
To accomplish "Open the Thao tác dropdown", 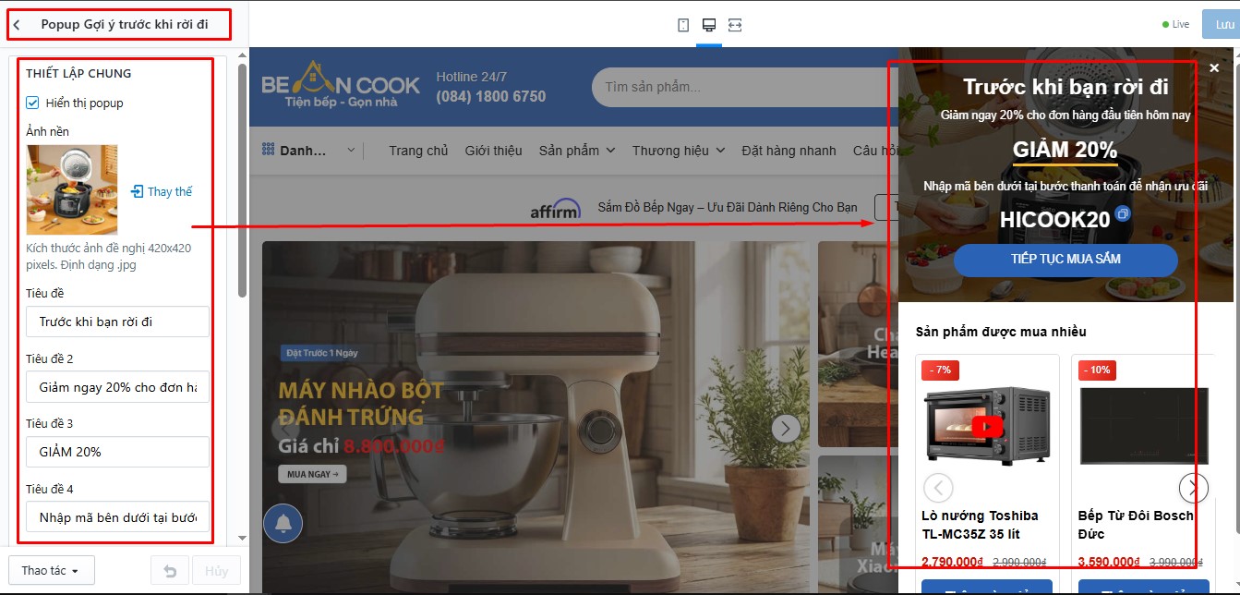I will [x=51, y=570].
